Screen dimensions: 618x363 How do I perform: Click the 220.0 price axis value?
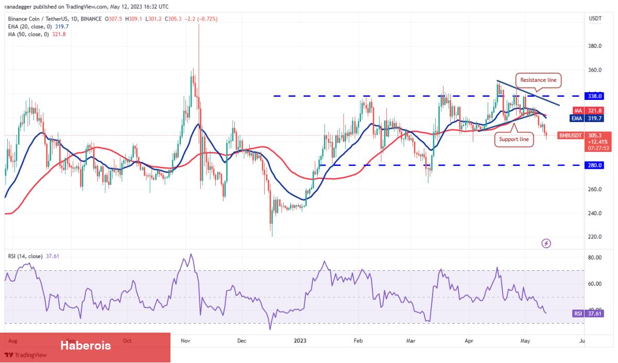click(595, 237)
